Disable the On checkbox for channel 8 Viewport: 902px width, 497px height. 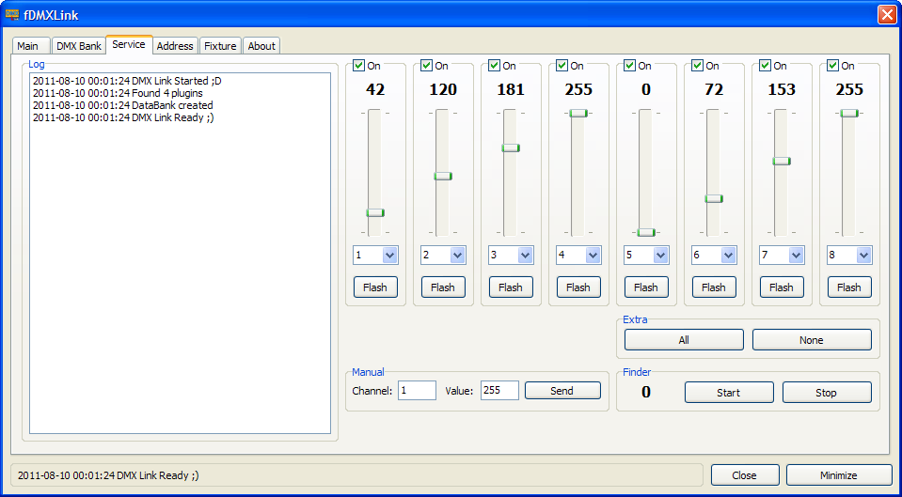tap(833, 66)
